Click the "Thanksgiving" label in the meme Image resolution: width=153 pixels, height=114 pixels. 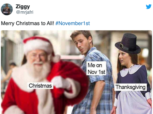(x=130, y=87)
